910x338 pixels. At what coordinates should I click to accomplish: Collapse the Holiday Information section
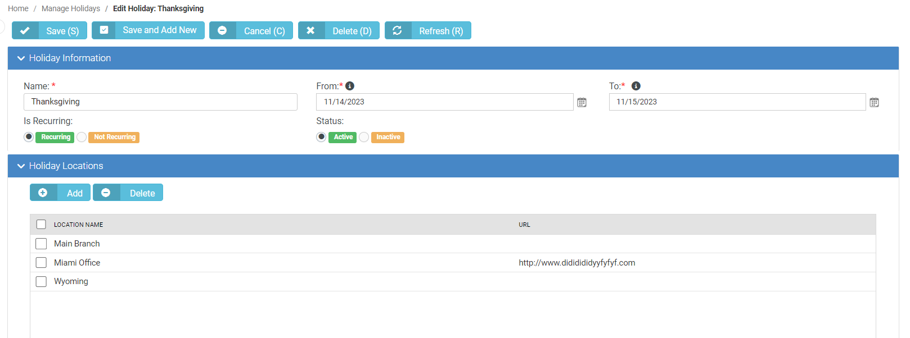click(21, 58)
